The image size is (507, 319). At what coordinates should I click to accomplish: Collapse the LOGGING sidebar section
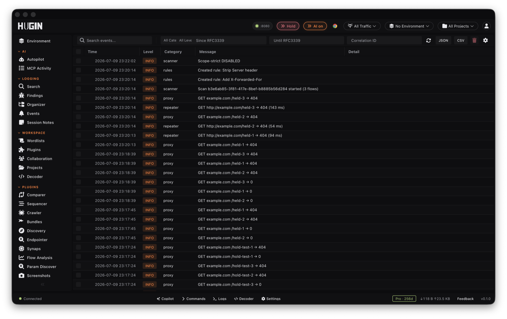(x=29, y=79)
